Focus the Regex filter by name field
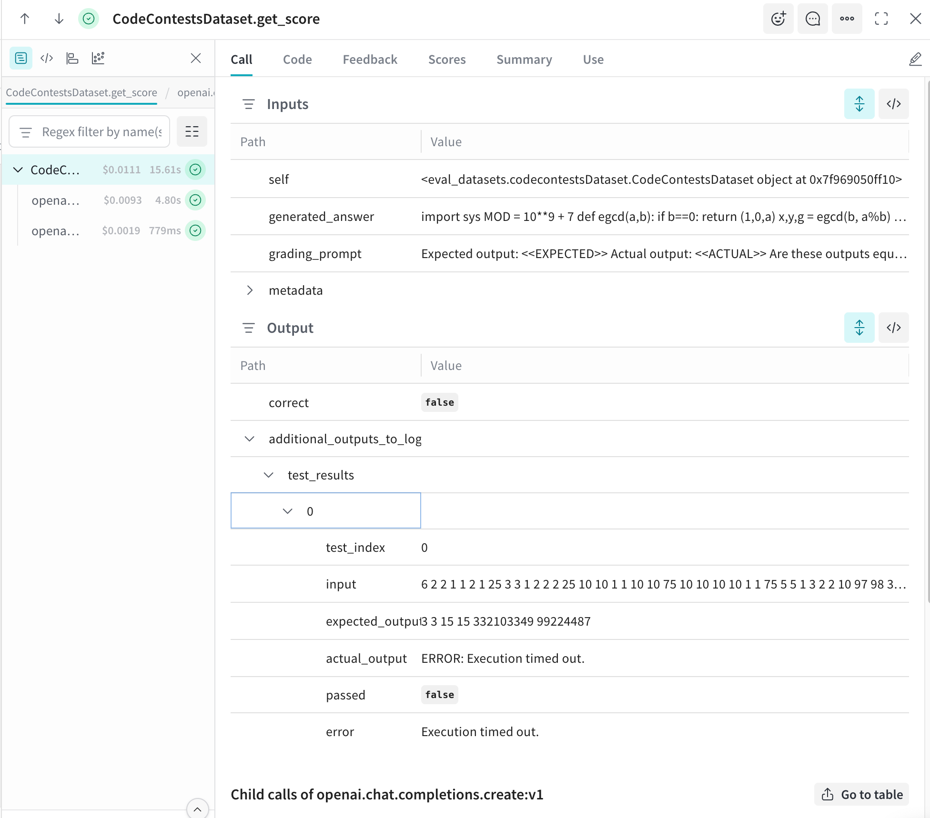The image size is (930, 818). tap(101, 132)
